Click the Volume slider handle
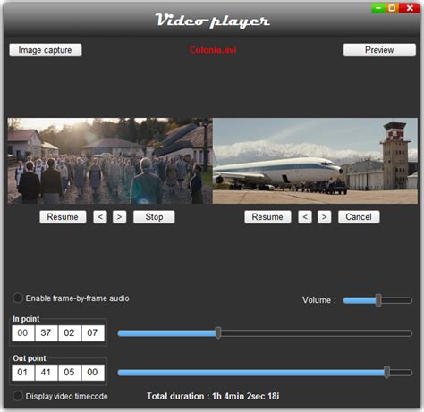Image resolution: width=424 pixels, height=412 pixels. pyautogui.click(x=378, y=300)
